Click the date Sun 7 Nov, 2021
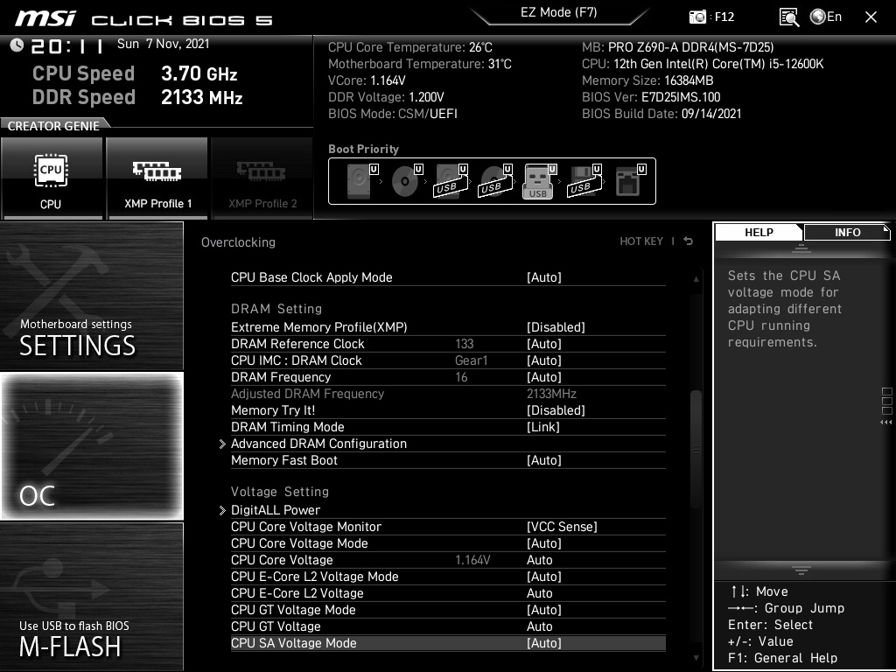Viewport: 896px width, 672px height. tap(164, 44)
